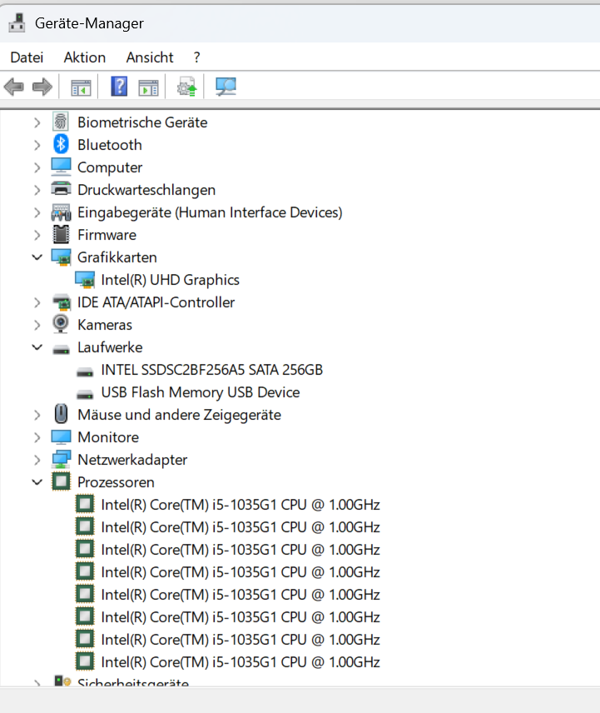
Task: Click the Monitore category icon
Action: (61, 437)
